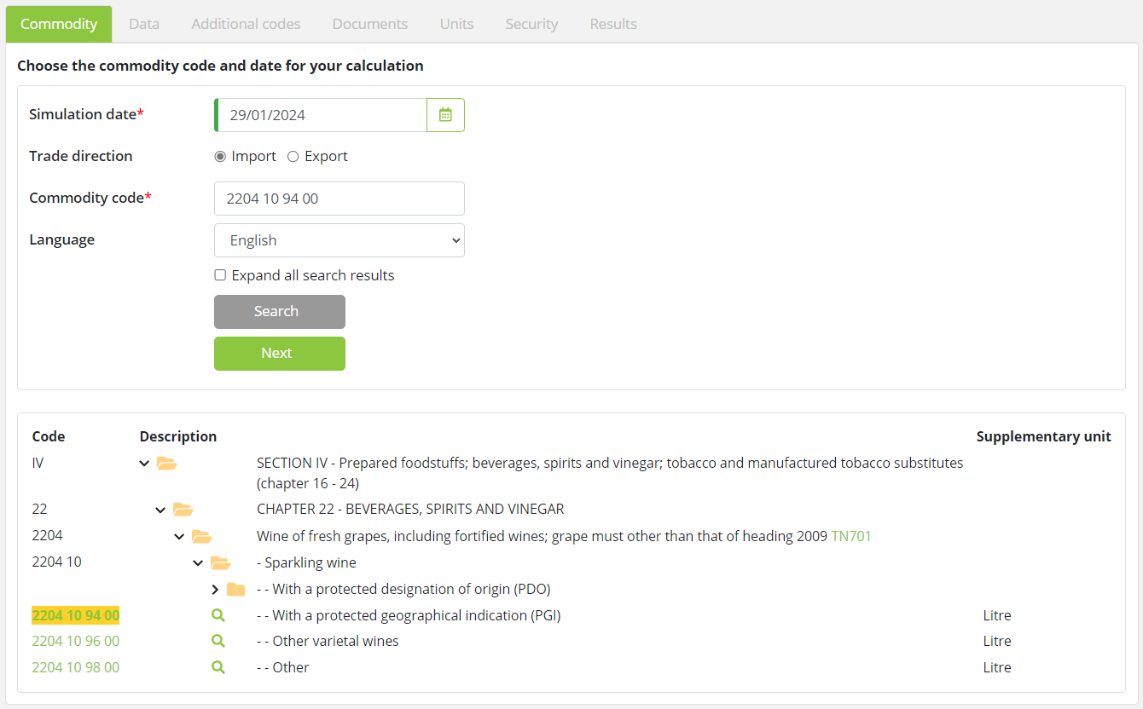Click magnifier icon for code 2204 10 98 00
Screen dimensions: 1143x709
click(x=218, y=667)
